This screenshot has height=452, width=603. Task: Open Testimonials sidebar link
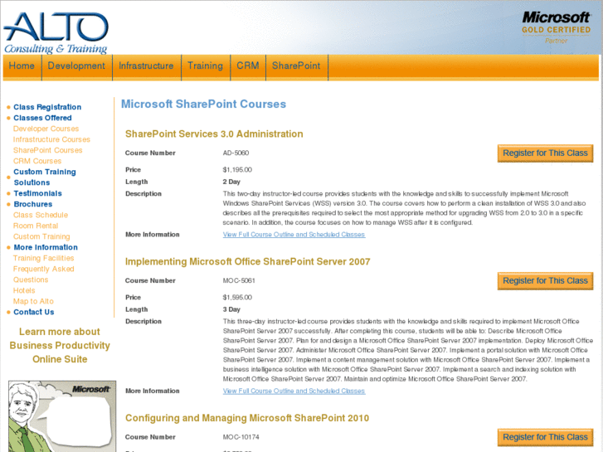click(x=37, y=193)
